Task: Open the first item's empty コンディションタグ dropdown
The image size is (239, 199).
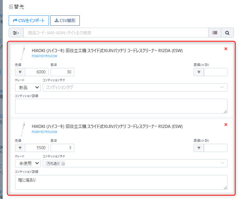Action: [135, 88]
